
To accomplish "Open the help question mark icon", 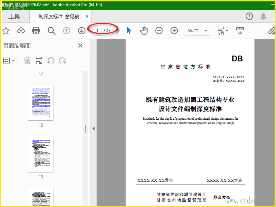I will [249, 16].
